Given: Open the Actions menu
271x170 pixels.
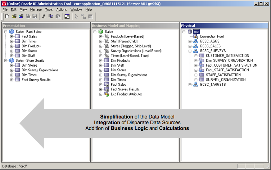Looking at the screenshot, I should click(x=62, y=9).
